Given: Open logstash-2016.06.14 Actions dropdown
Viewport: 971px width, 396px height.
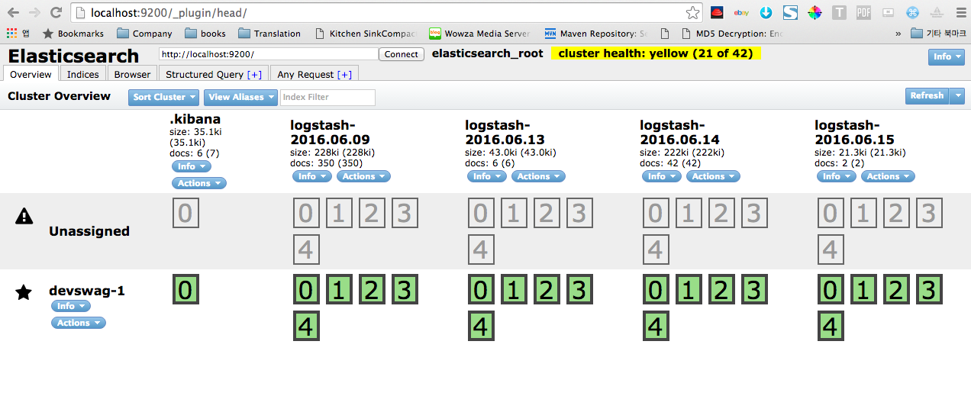Looking at the screenshot, I should (x=713, y=176).
